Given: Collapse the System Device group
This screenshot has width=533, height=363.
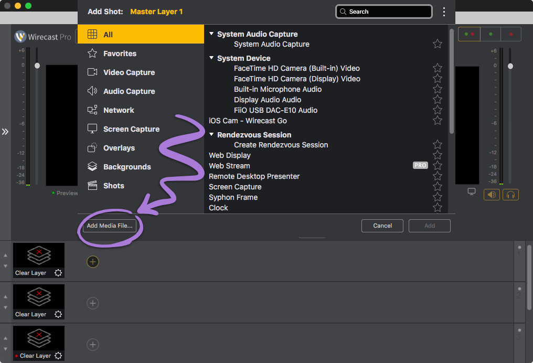Looking at the screenshot, I should point(211,58).
